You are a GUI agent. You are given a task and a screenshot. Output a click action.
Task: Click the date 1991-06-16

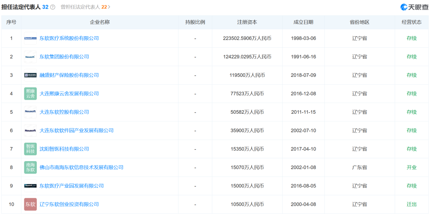pyautogui.click(x=303, y=57)
